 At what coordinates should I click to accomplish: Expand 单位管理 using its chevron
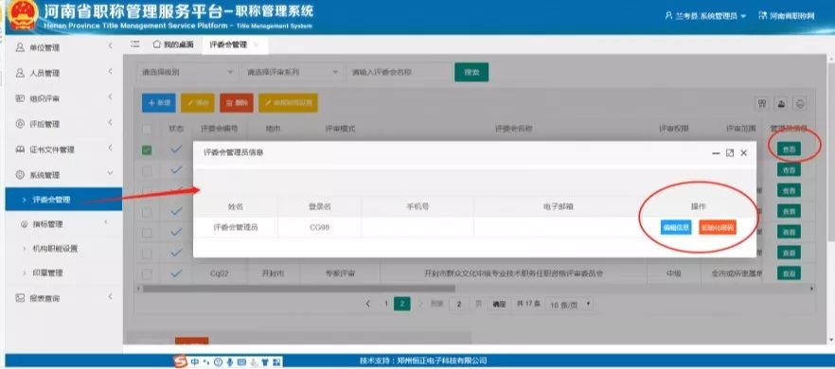pyautogui.click(x=110, y=46)
